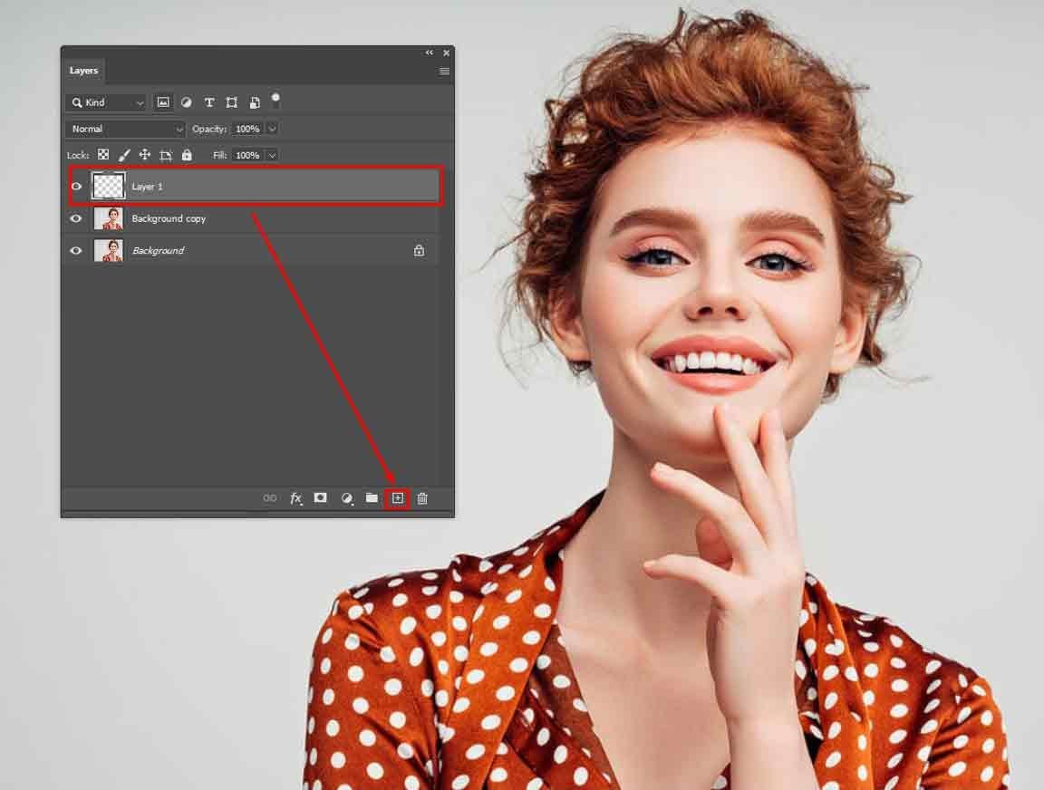The image size is (1044, 790).
Task: Click the Opacity 100% field
Action: pos(248,129)
